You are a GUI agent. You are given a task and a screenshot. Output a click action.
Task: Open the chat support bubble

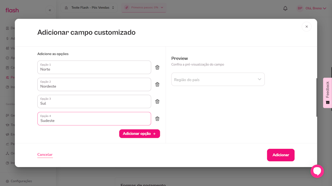[317, 171]
